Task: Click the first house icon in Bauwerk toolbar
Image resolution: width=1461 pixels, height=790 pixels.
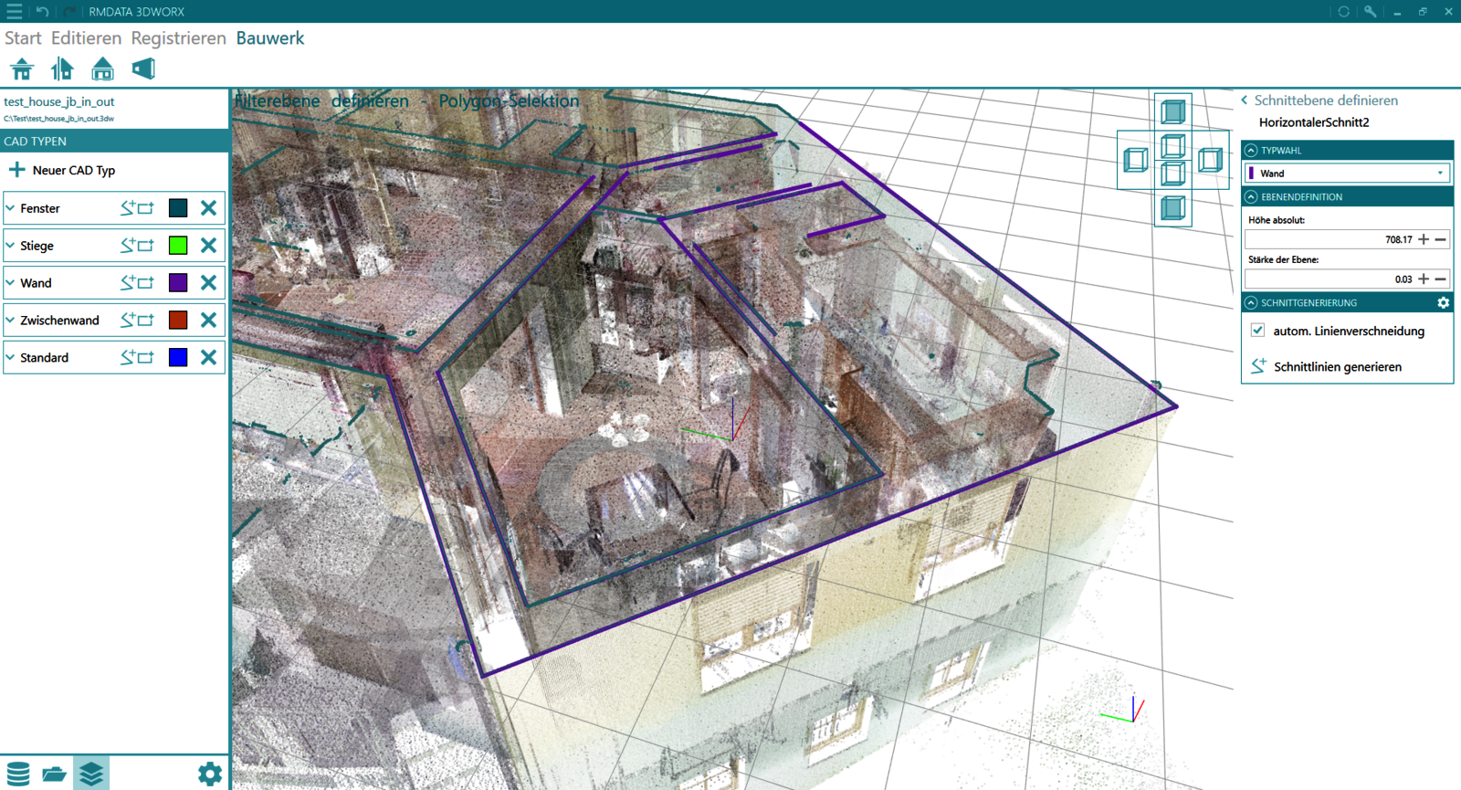Action: [x=22, y=69]
